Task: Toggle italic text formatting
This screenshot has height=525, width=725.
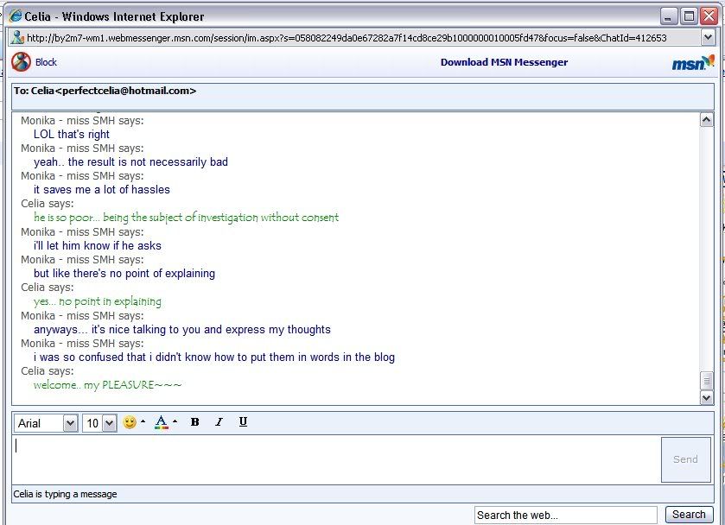Action: [x=219, y=422]
